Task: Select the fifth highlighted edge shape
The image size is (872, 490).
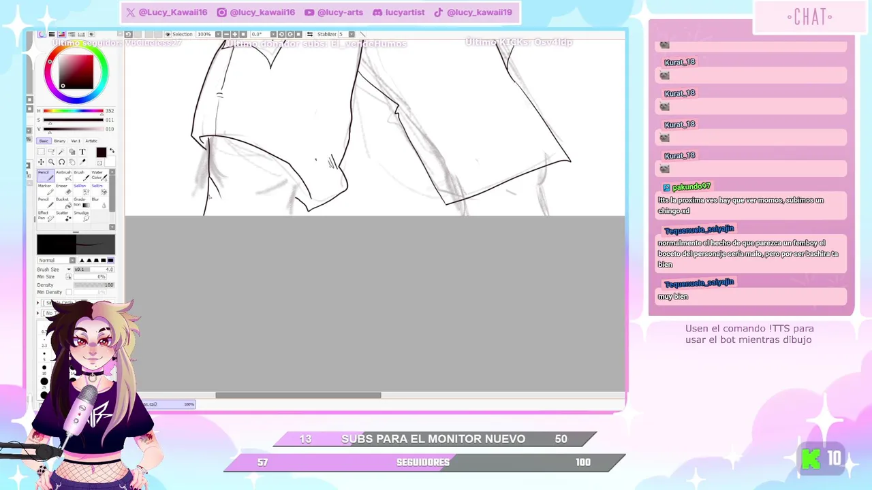Action: [110, 261]
